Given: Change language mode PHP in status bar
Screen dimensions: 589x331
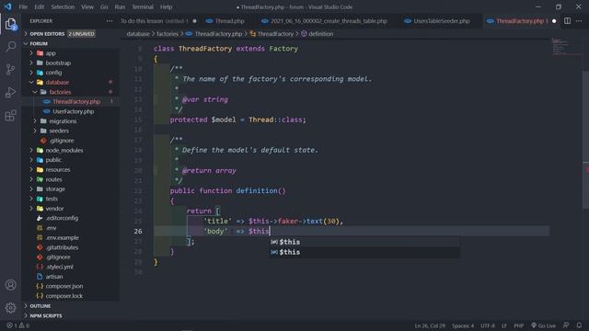Looking at the screenshot, I should [519, 325].
